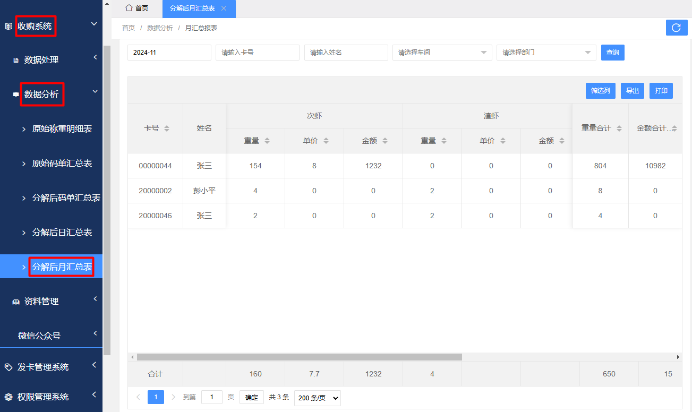Open the 200 条/页 page size dropdown
Screen dimensions: 692x412
[317, 398]
